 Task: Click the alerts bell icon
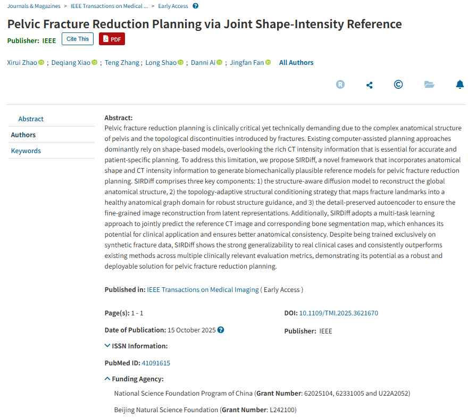pyautogui.click(x=460, y=85)
